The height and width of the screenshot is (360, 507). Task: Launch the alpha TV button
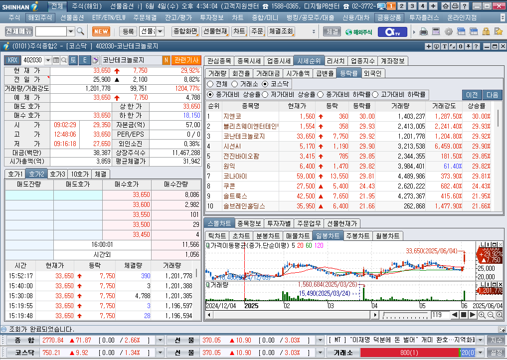click(x=392, y=32)
